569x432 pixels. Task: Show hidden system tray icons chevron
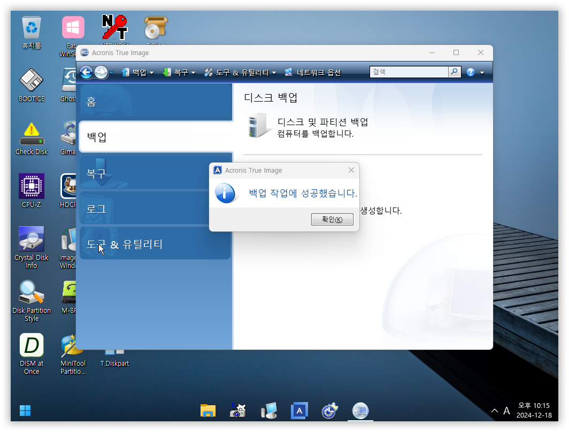point(494,411)
